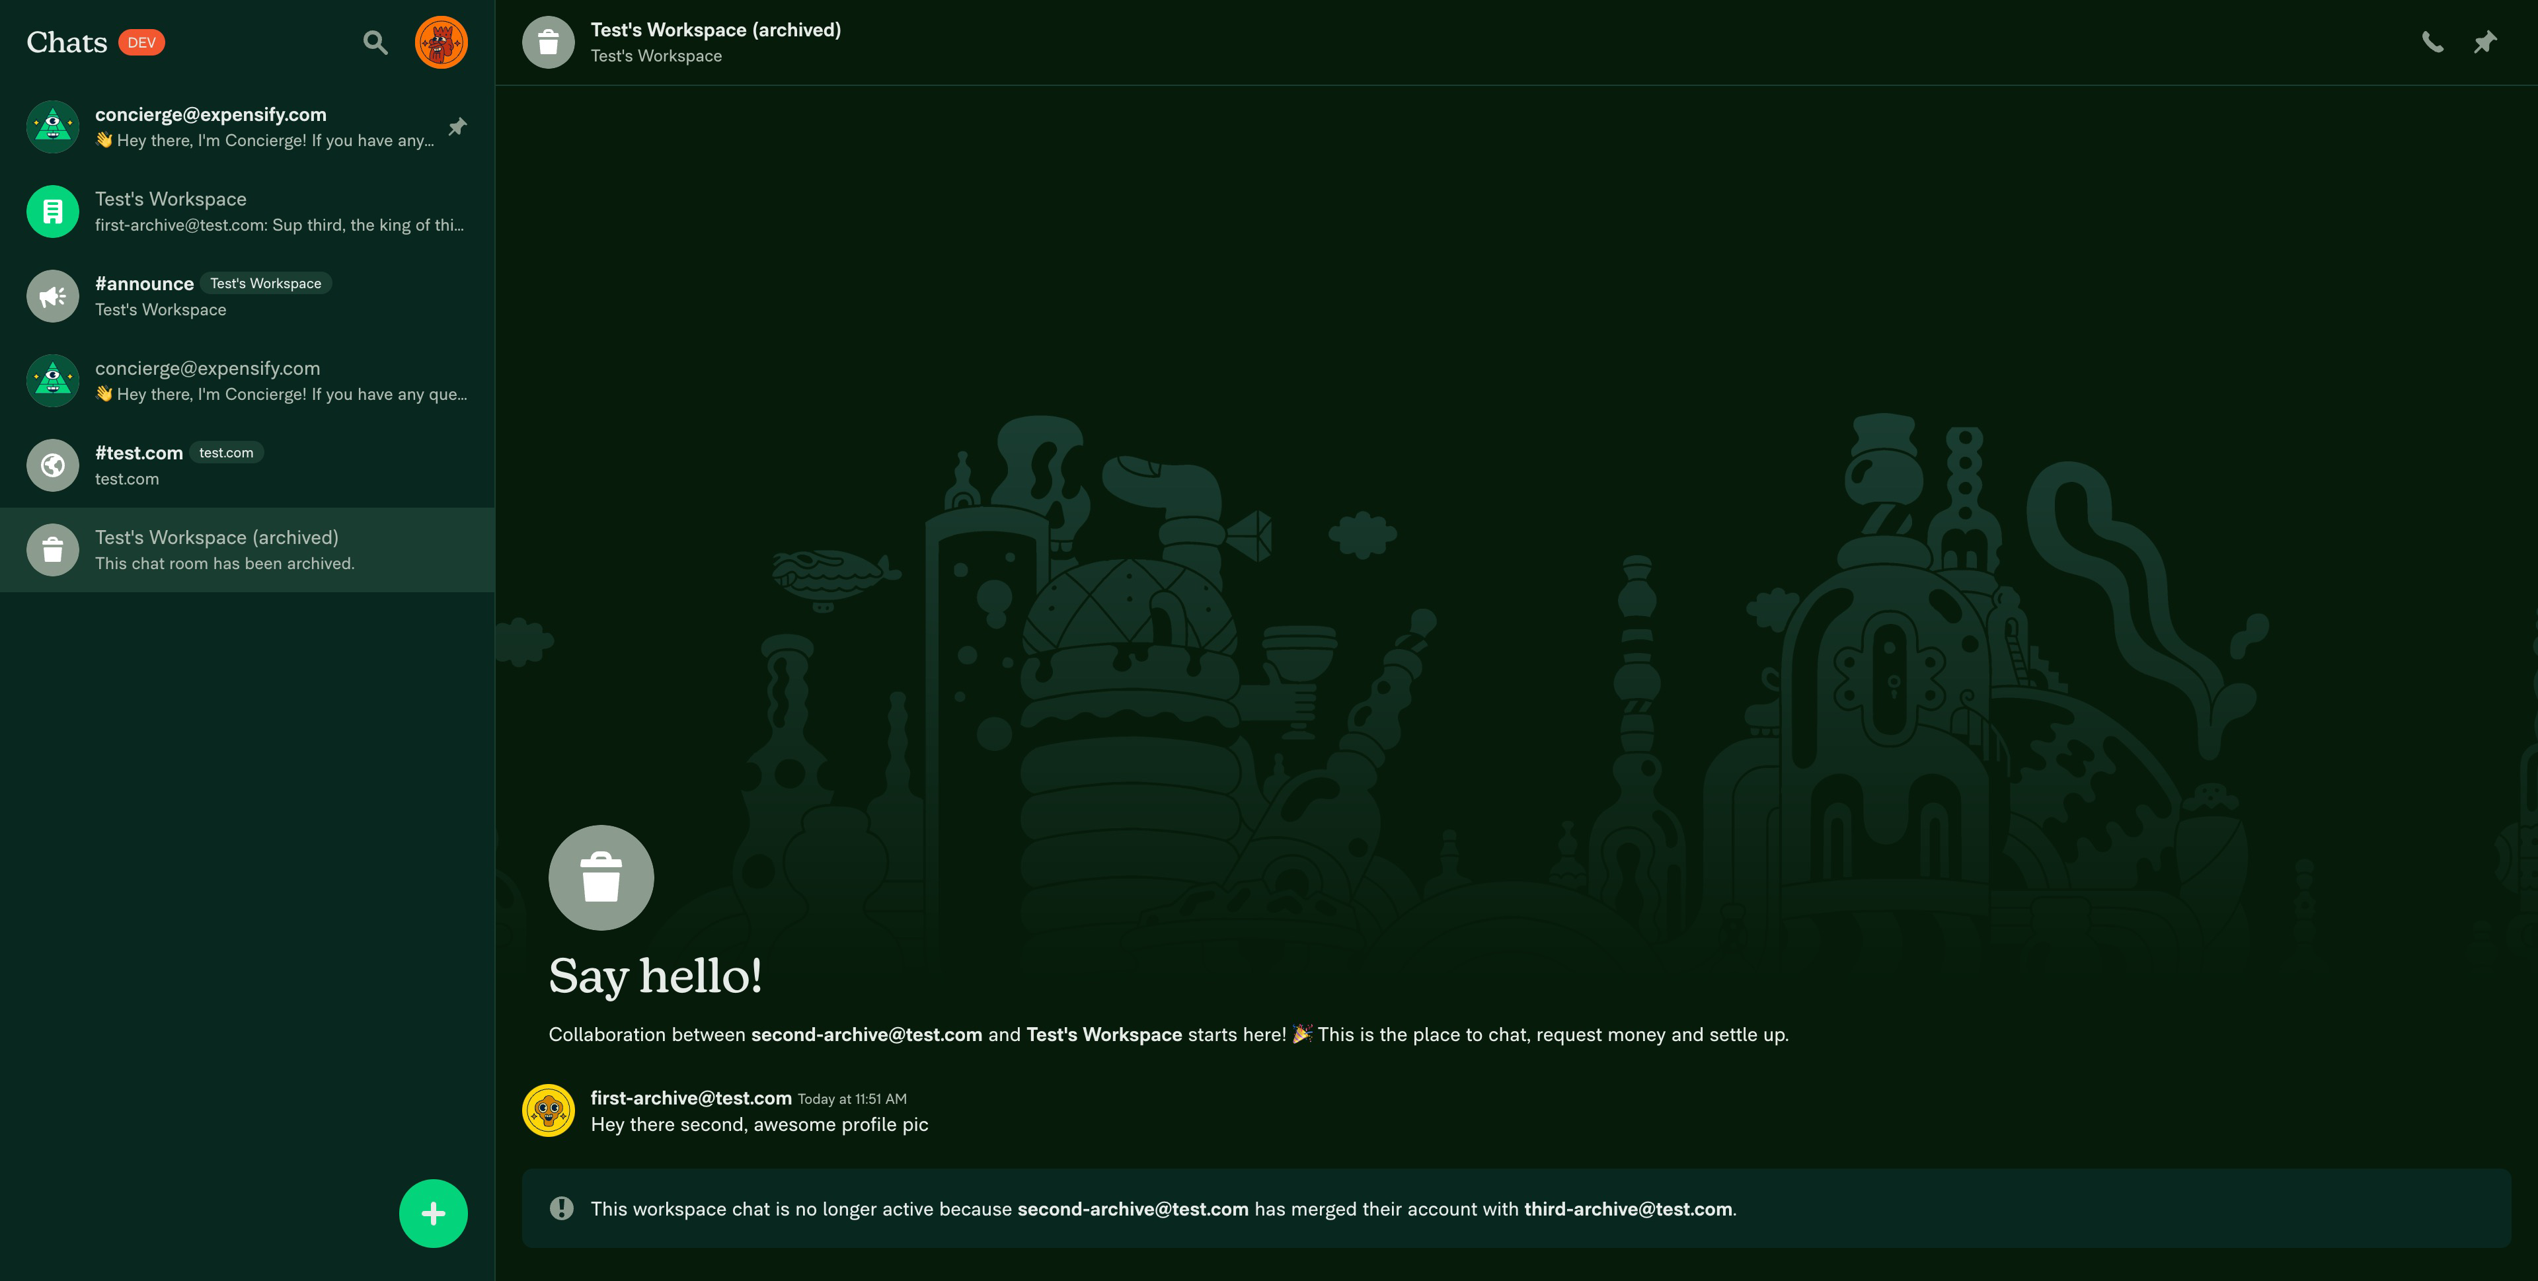2538x1281 pixels.
Task: Click the green workspace building avatar icon
Action: pos(53,212)
